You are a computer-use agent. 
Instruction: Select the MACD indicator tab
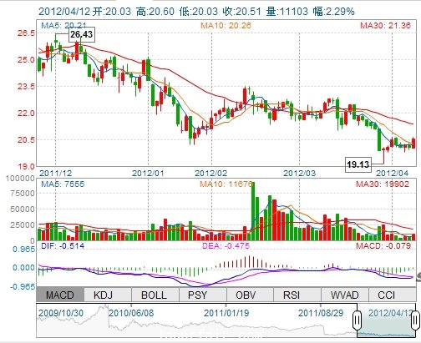click(60, 295)
